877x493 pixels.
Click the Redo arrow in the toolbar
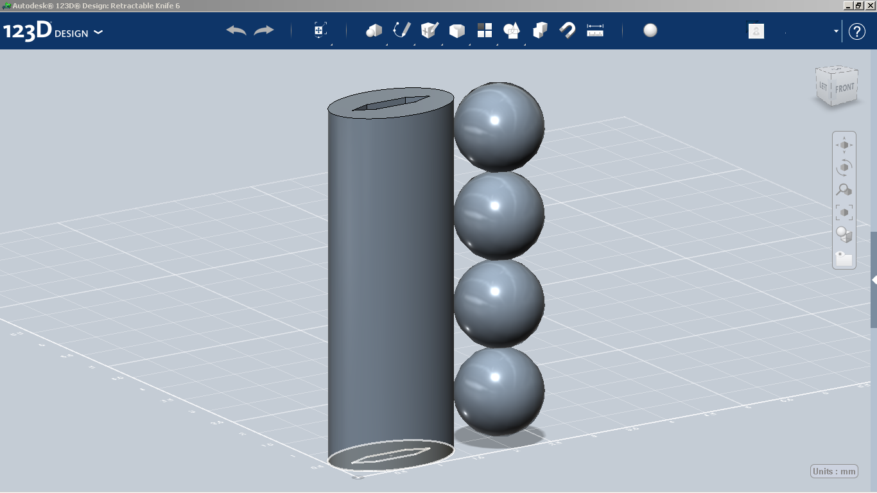click(x=263, y=30)
